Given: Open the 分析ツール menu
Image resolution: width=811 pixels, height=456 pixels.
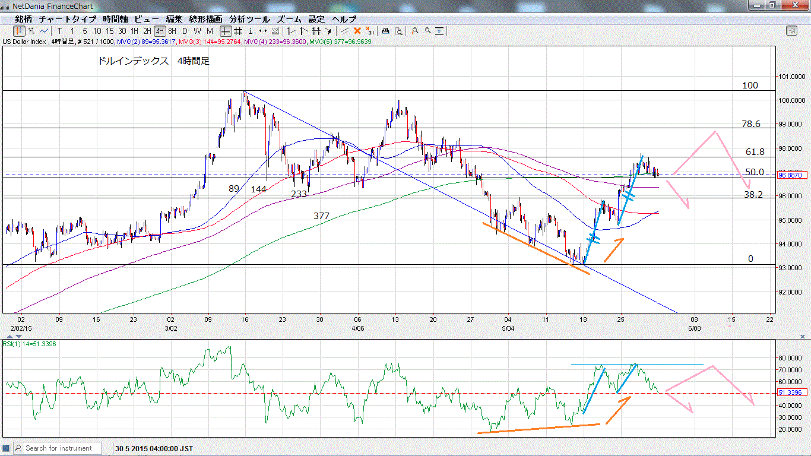Looking at the screenshot, I should point(249,19).
